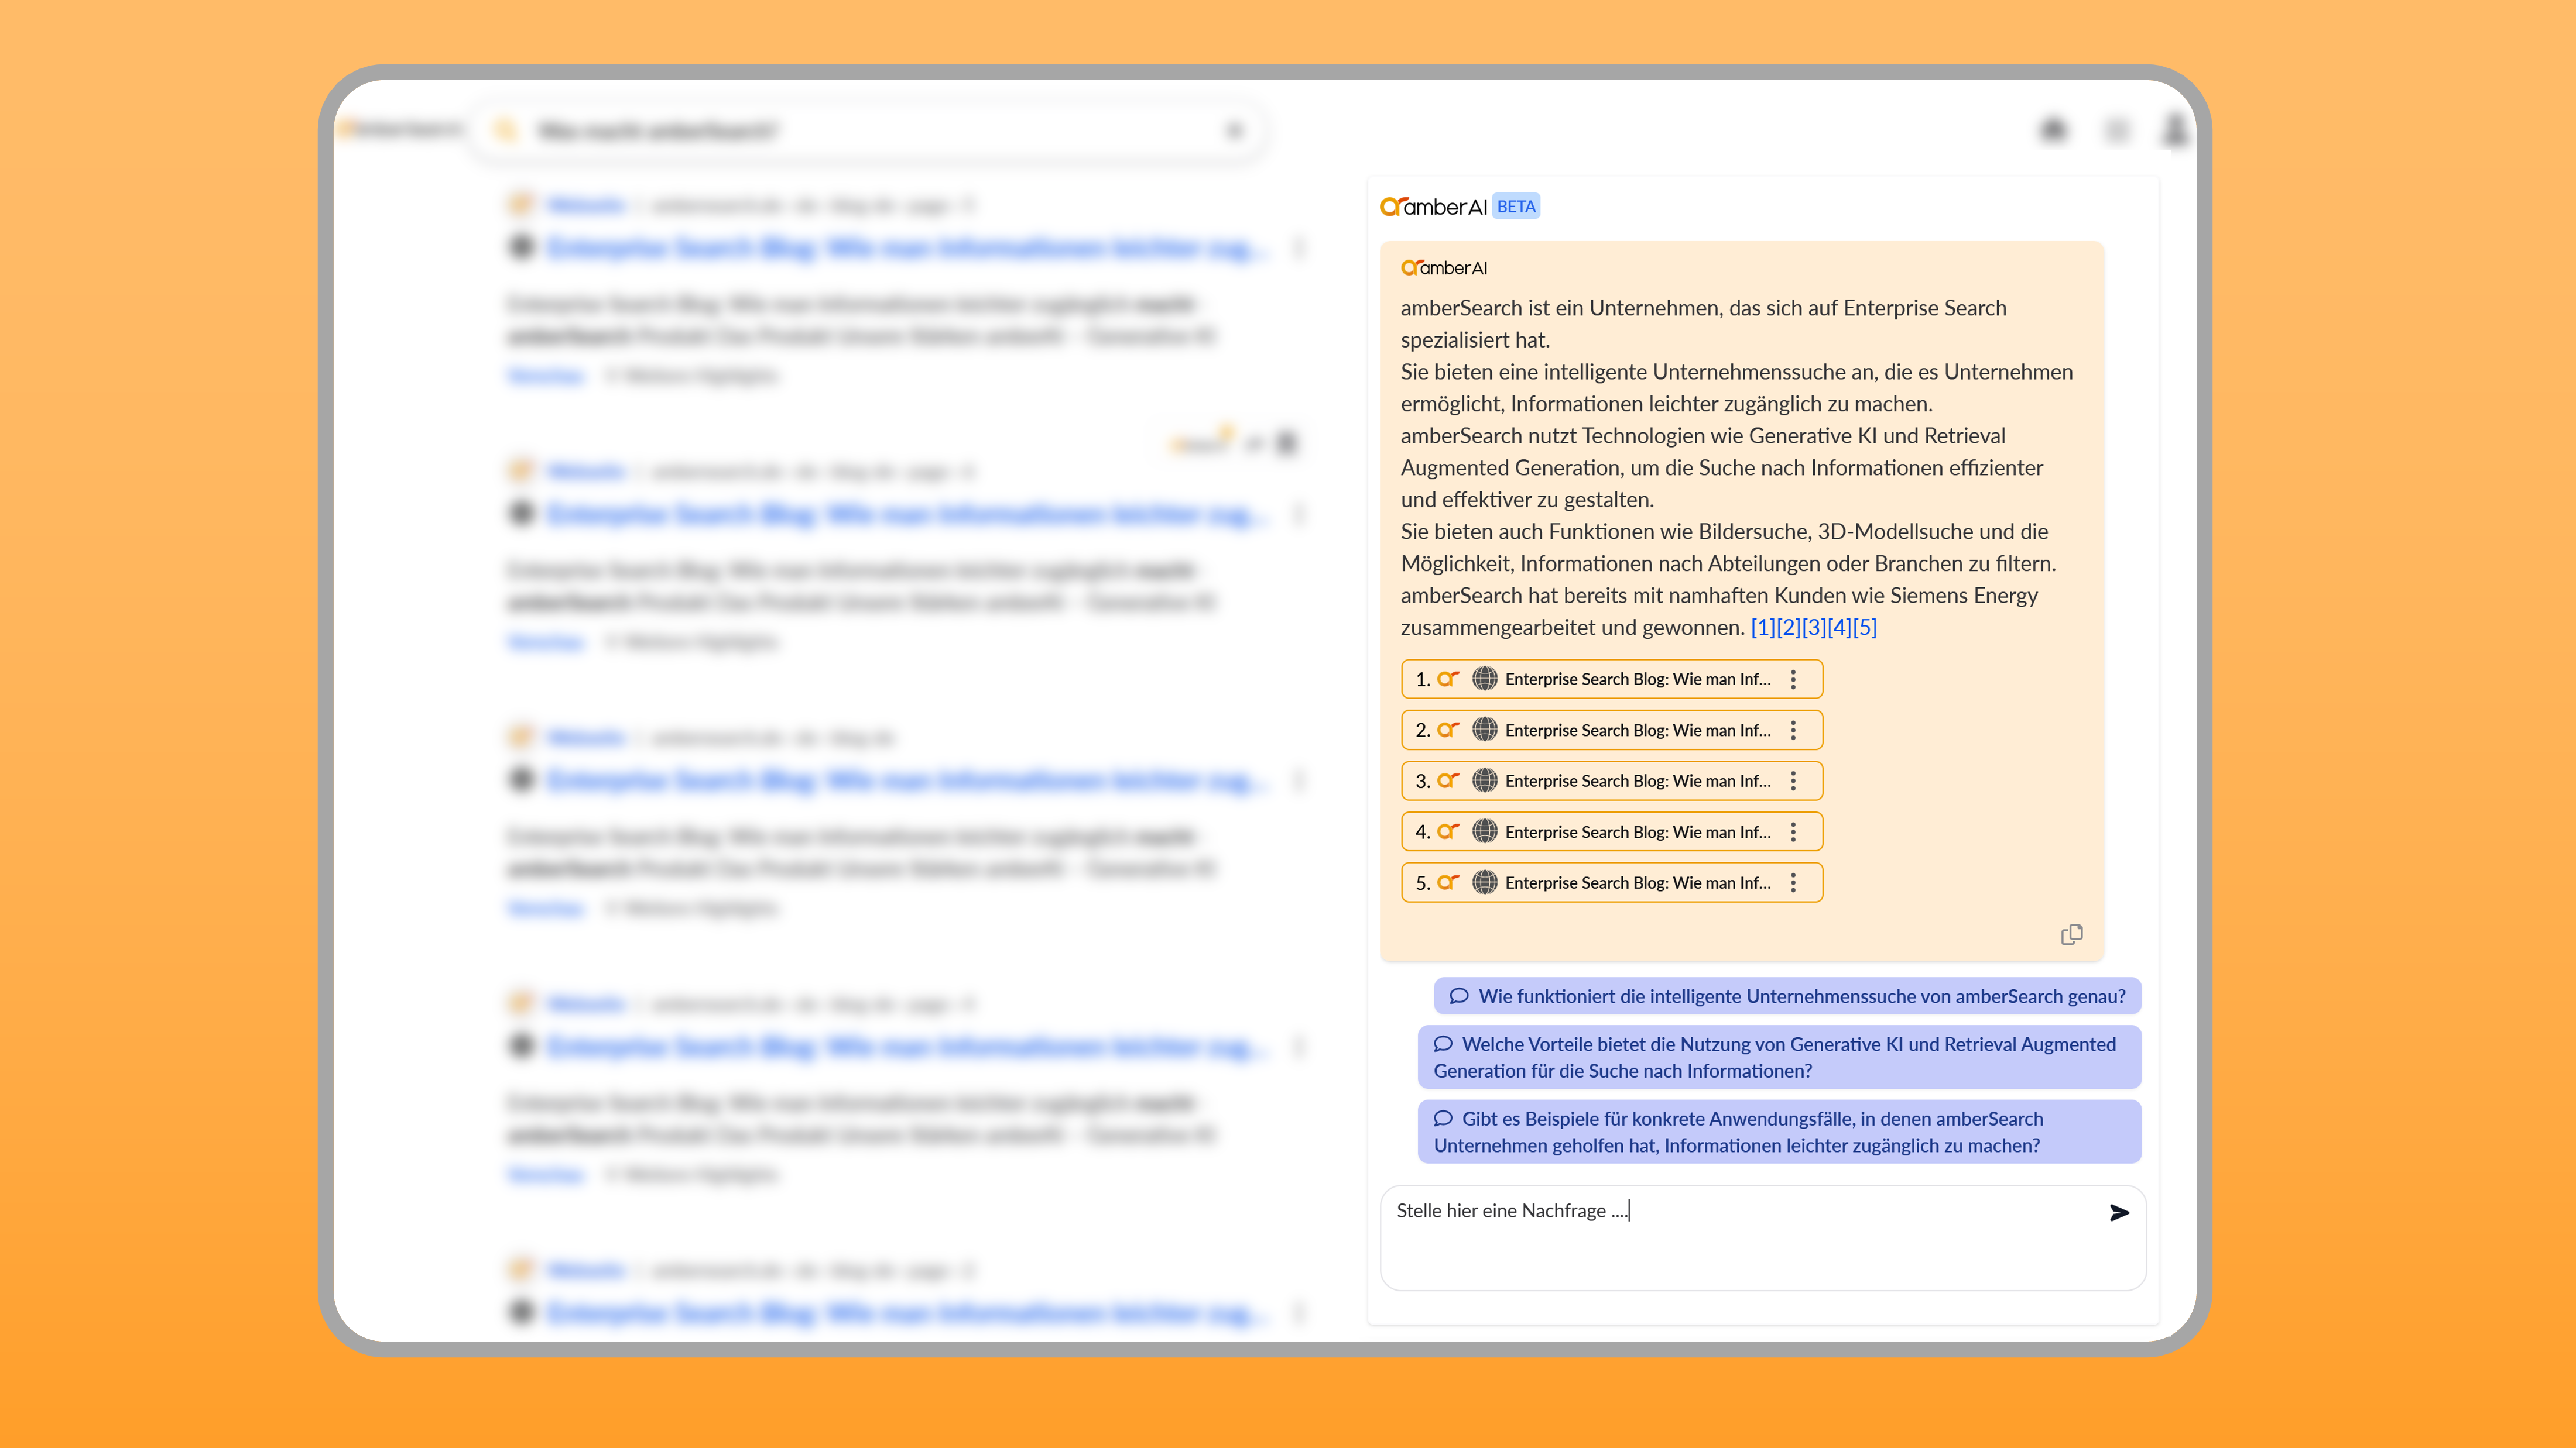Screen dimensions: 2576x1448
Task: Open citation link [1]
Action: 1763,628
